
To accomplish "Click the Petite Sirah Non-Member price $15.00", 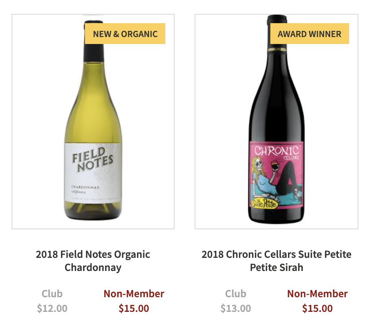I will 317,308.
